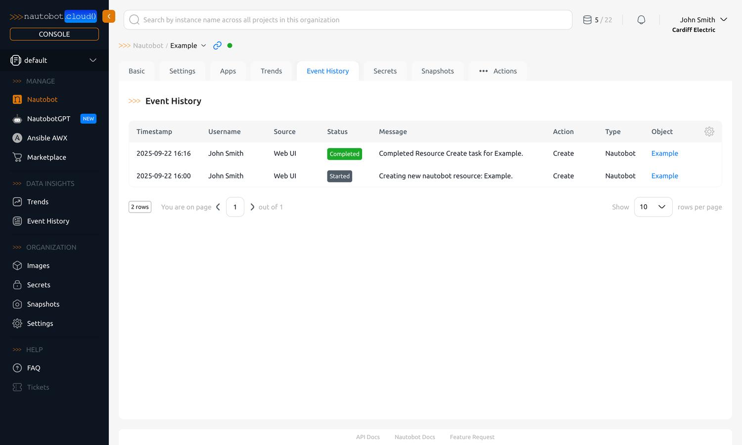This screenshot has width=742, height=445.
Task: Select NautobotGPT in the sidebar
Action: tap(47, 119)
